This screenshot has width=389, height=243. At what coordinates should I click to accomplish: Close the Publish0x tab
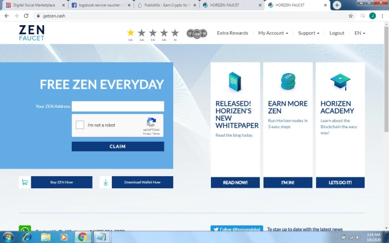tap(195, 5)
